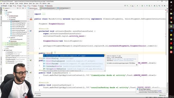This screenshot has height=98, width=174.
Task: Expand the manifests folder node
Action: (x=4, y=12)
